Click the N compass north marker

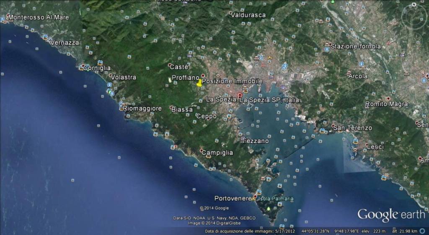(x=414, y=5)
